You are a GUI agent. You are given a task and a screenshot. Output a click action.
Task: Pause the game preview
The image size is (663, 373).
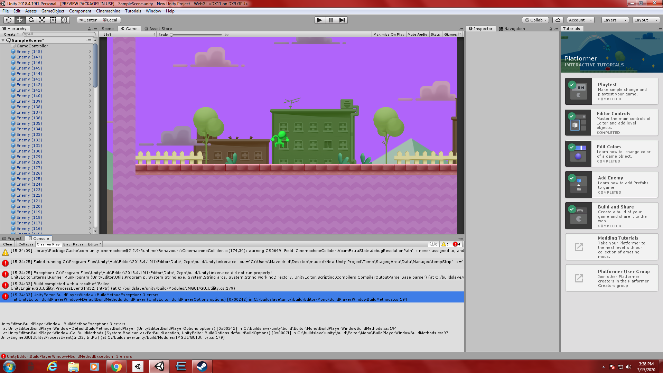point(331,20)
